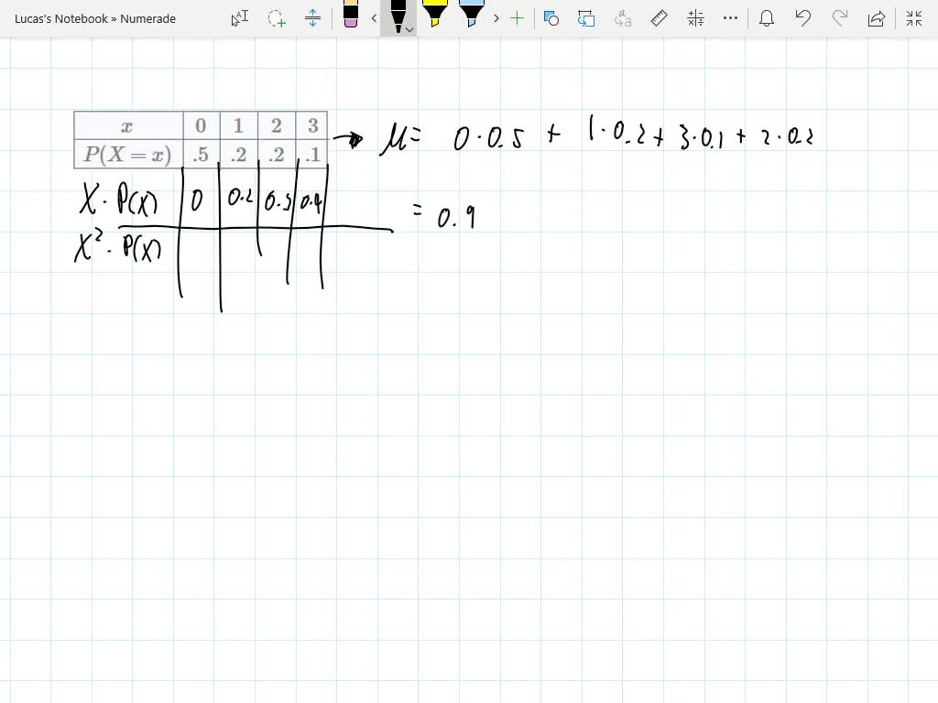The image size is (938, 703).
Task: Pick the purple pen color swatch
Action: point(353,26)
